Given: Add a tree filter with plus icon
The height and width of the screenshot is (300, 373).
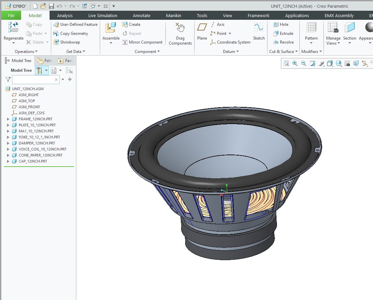Looking at the screenshot, I should click(70, 79).
